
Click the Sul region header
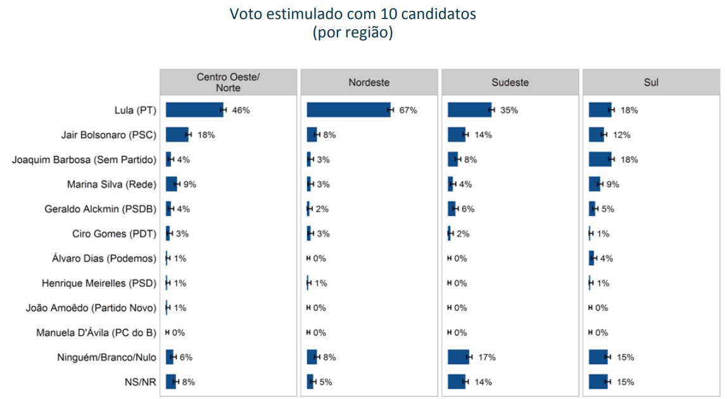point(651,82)
